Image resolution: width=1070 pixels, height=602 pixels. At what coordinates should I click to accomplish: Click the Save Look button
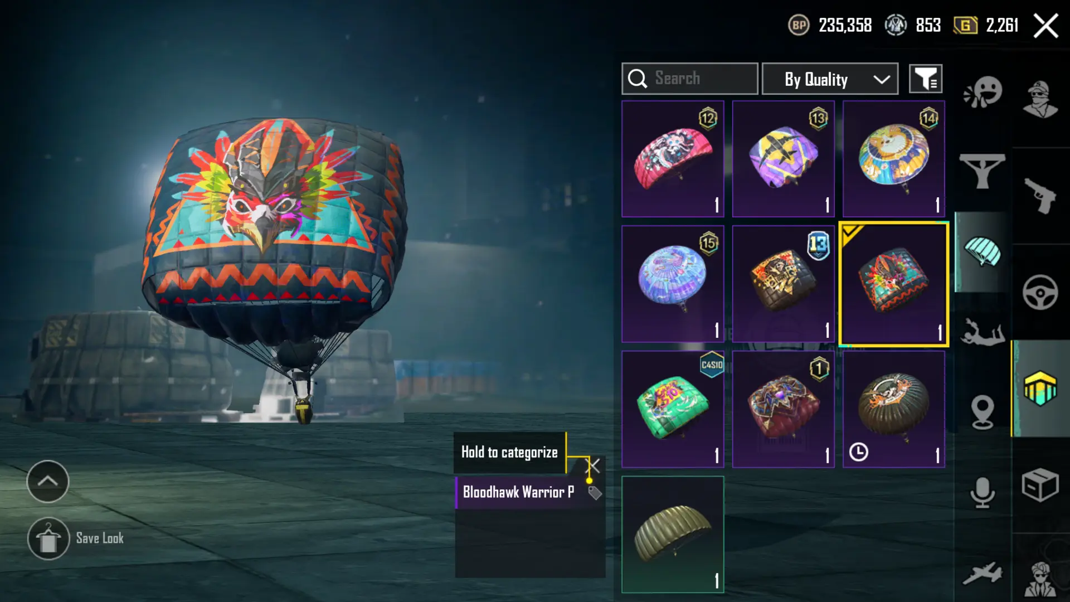point(76,538)
